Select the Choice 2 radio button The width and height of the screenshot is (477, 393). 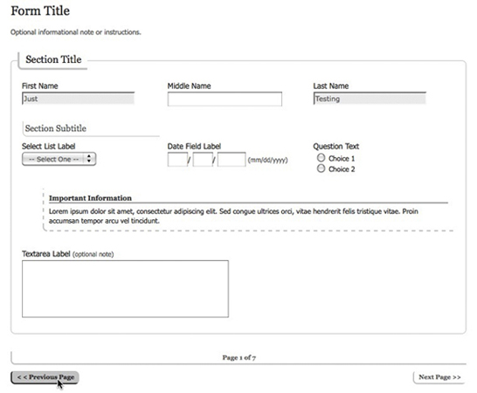pos(321,169)
